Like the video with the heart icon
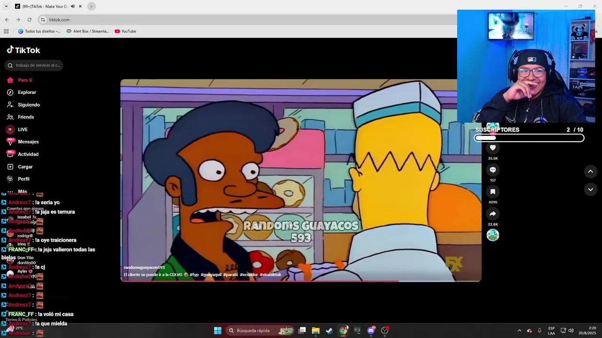 tap(492, 147)
